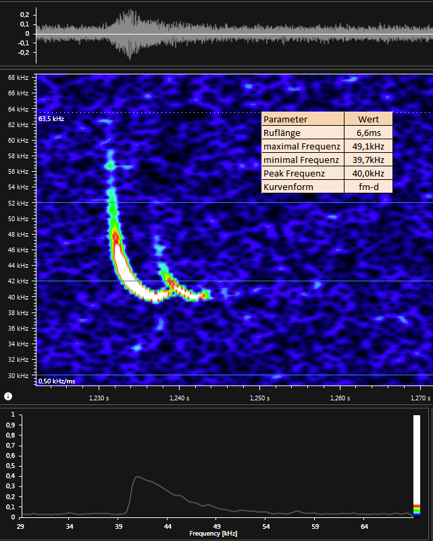Click the Wert column header
The image size is (433, 541).
(368, 119)
